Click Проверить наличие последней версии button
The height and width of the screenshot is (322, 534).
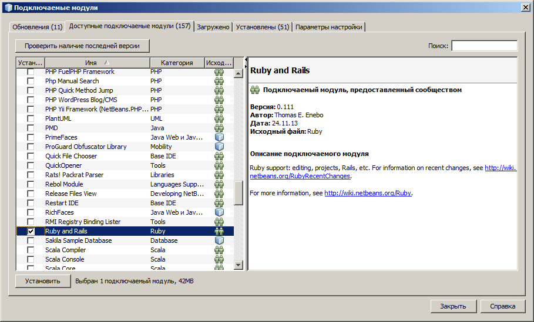pyautogui.click(x=82, y=46)
